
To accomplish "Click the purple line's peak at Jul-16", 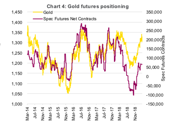I will coord(81,24).
